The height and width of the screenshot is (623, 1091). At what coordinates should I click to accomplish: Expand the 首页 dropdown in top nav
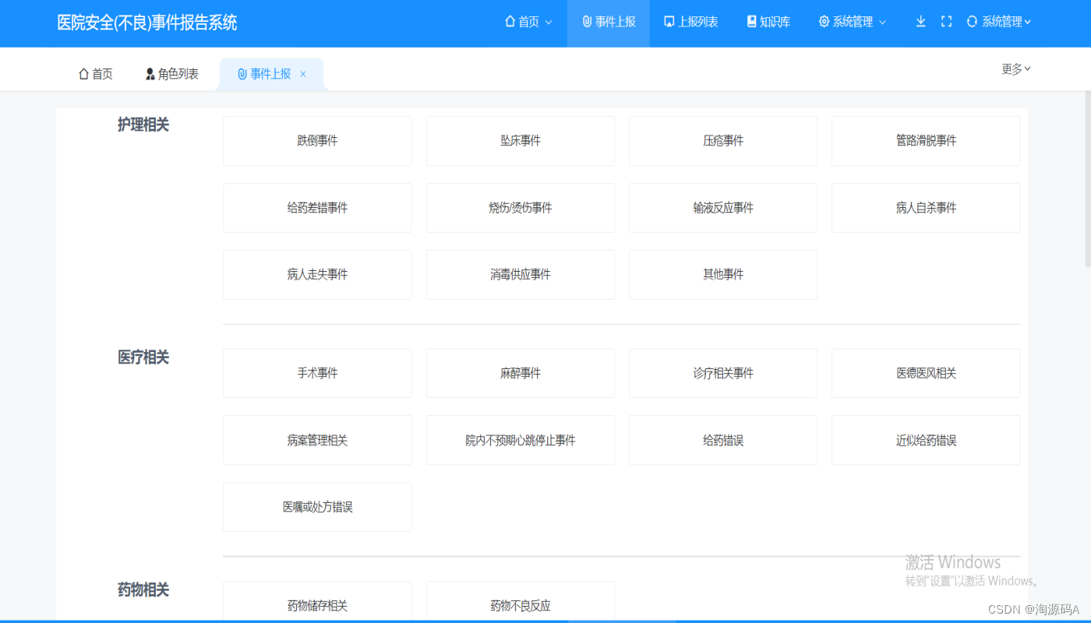pyautogui.click(x=549, y=23)
